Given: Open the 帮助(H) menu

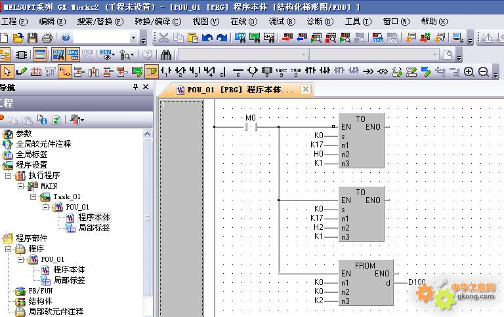Looking at the screenshot, I should pyautogui.click(x=434, y=22).
